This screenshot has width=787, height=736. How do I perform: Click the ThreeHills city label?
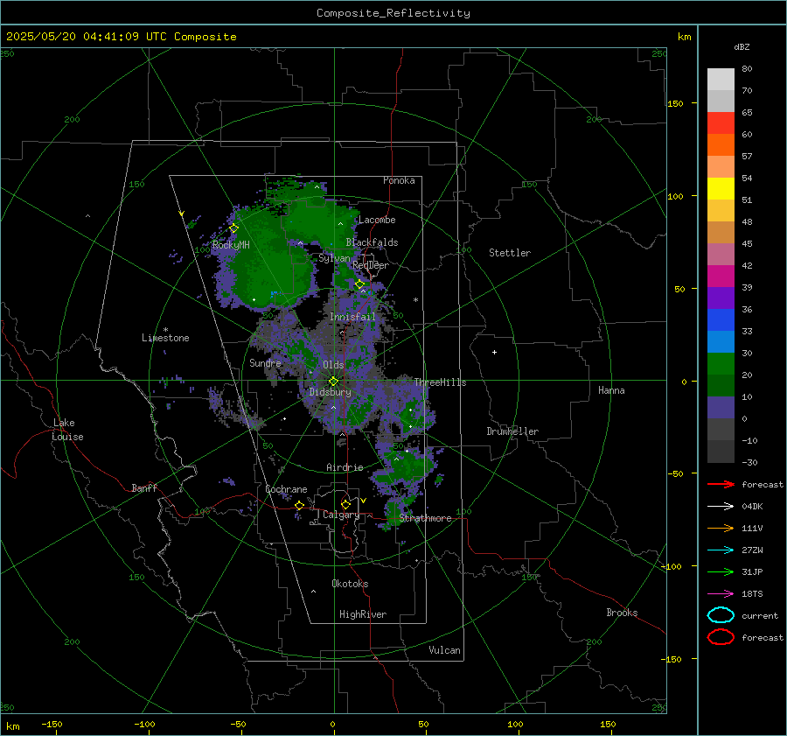440,382
